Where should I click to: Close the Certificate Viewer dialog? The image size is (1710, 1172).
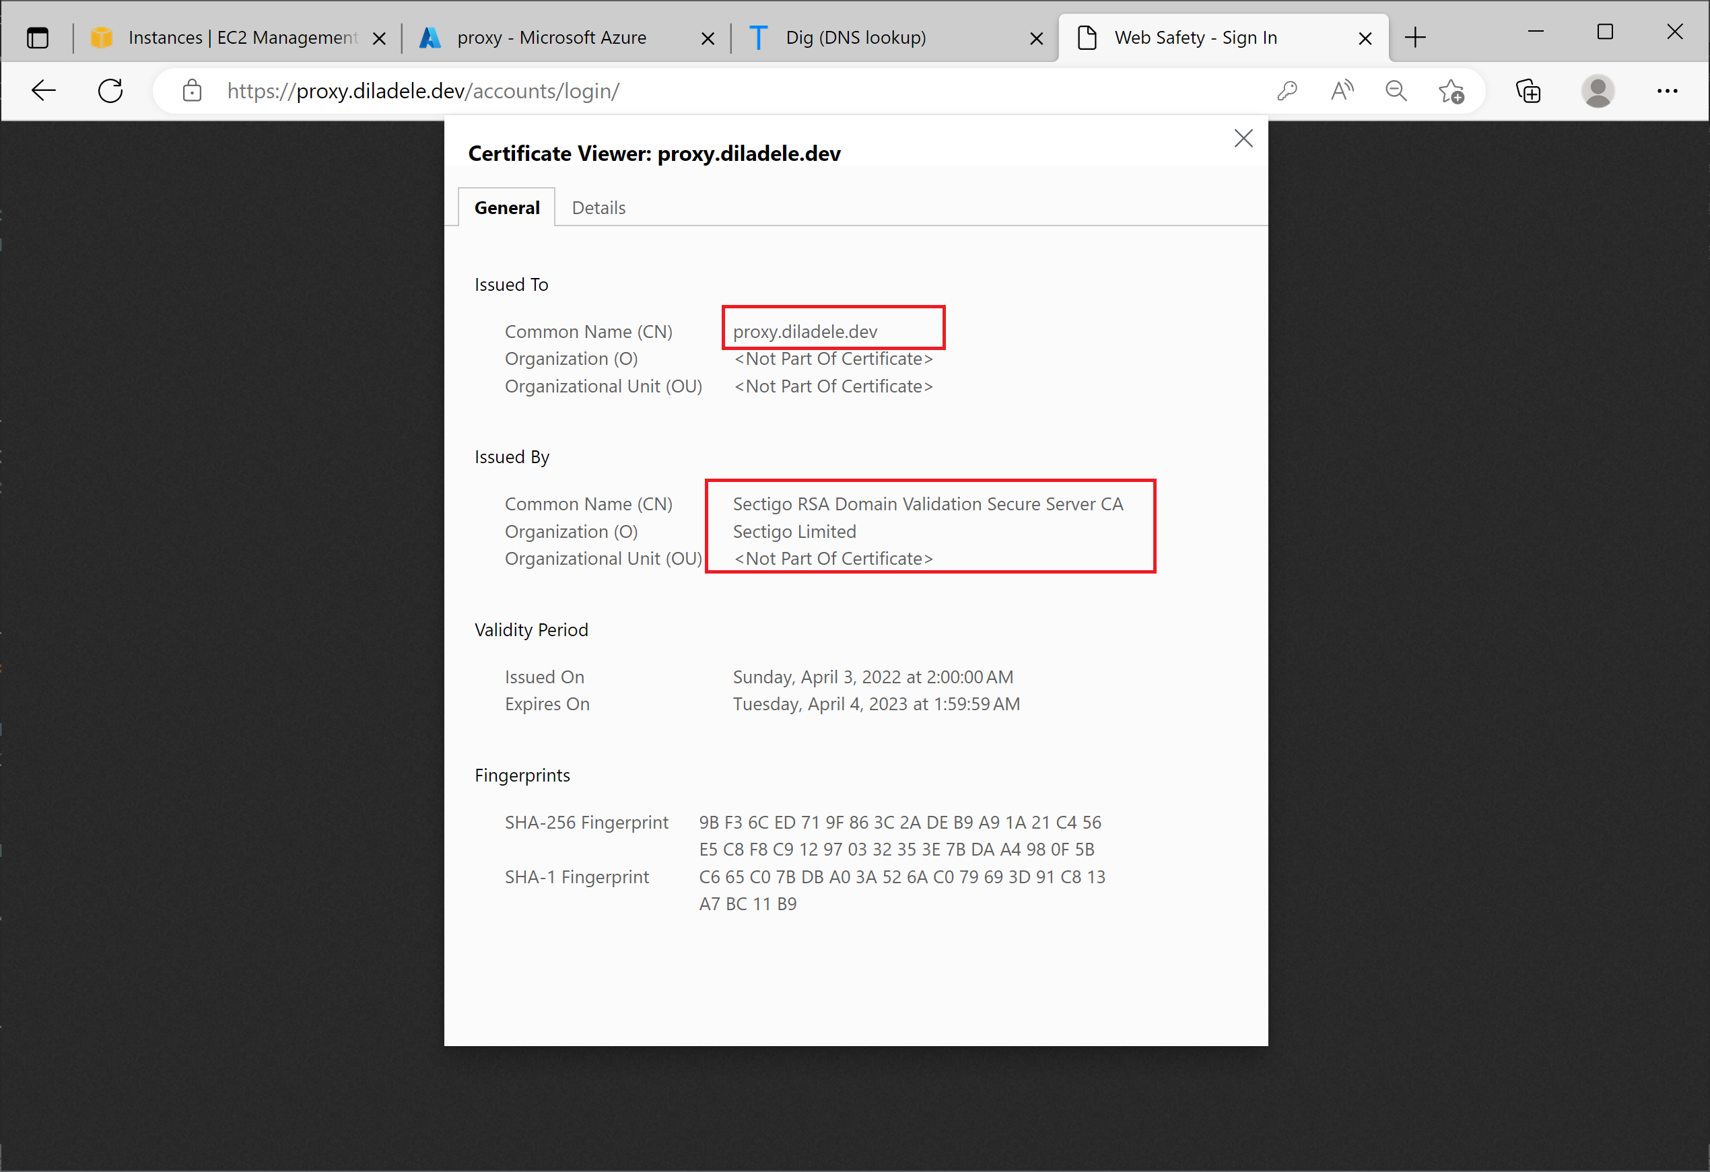click(1243, 138)
